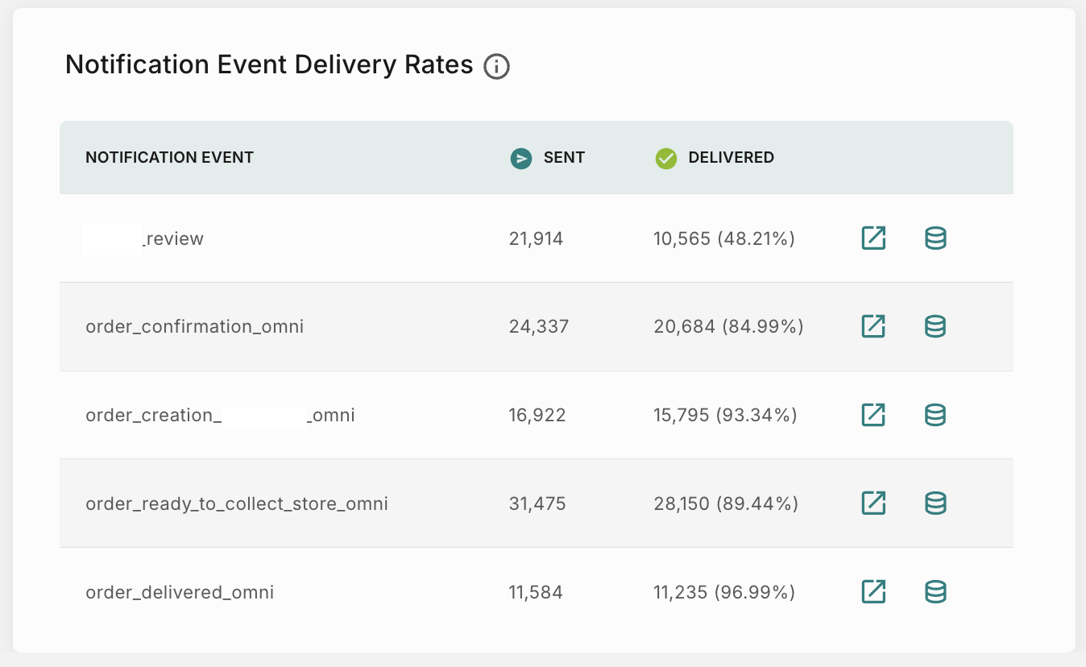Click the DELIVERED column header
This screenshot has height=667, width=1086.
[x=731, y=157]
